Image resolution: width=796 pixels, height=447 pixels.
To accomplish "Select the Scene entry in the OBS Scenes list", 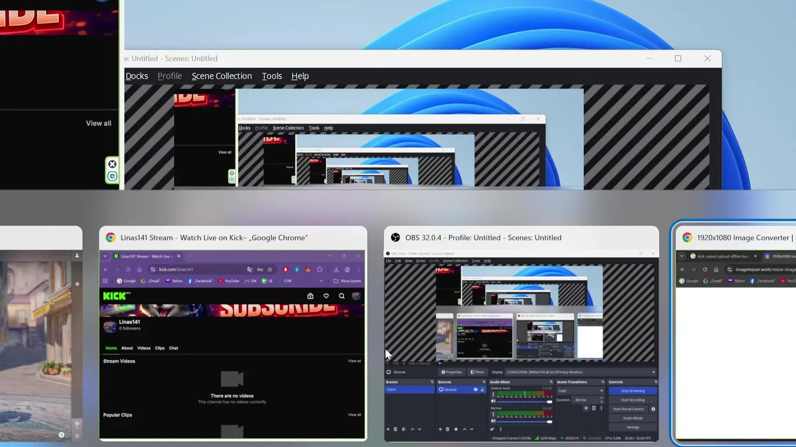I will (410, 389).
